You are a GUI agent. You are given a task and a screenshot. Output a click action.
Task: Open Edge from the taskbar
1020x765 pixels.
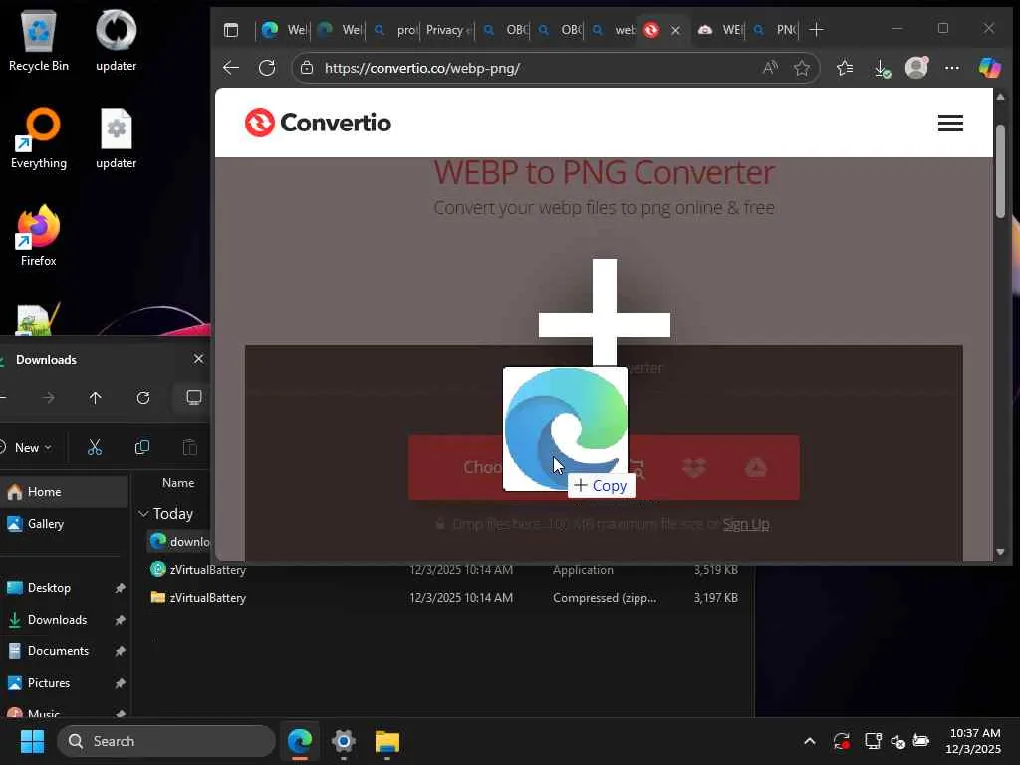click(x=299, y=741)
